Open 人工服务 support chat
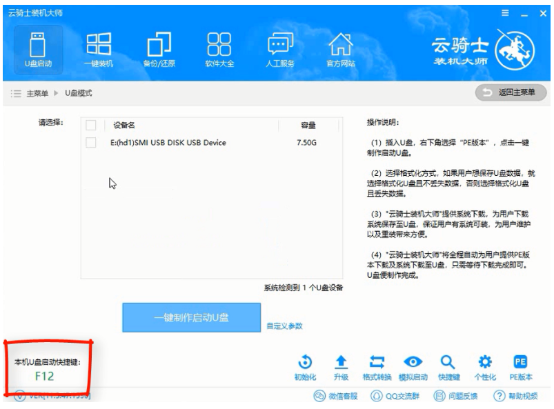The image size is (554, 409). [280, 48]
